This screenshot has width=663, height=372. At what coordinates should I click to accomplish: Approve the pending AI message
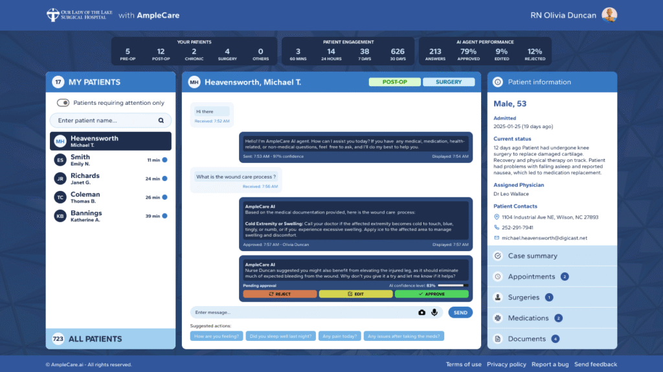[431, 294]
